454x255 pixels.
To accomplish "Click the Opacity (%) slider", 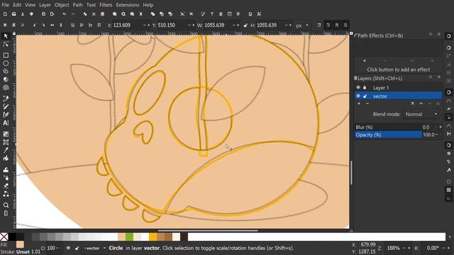I will click(399, 135).
